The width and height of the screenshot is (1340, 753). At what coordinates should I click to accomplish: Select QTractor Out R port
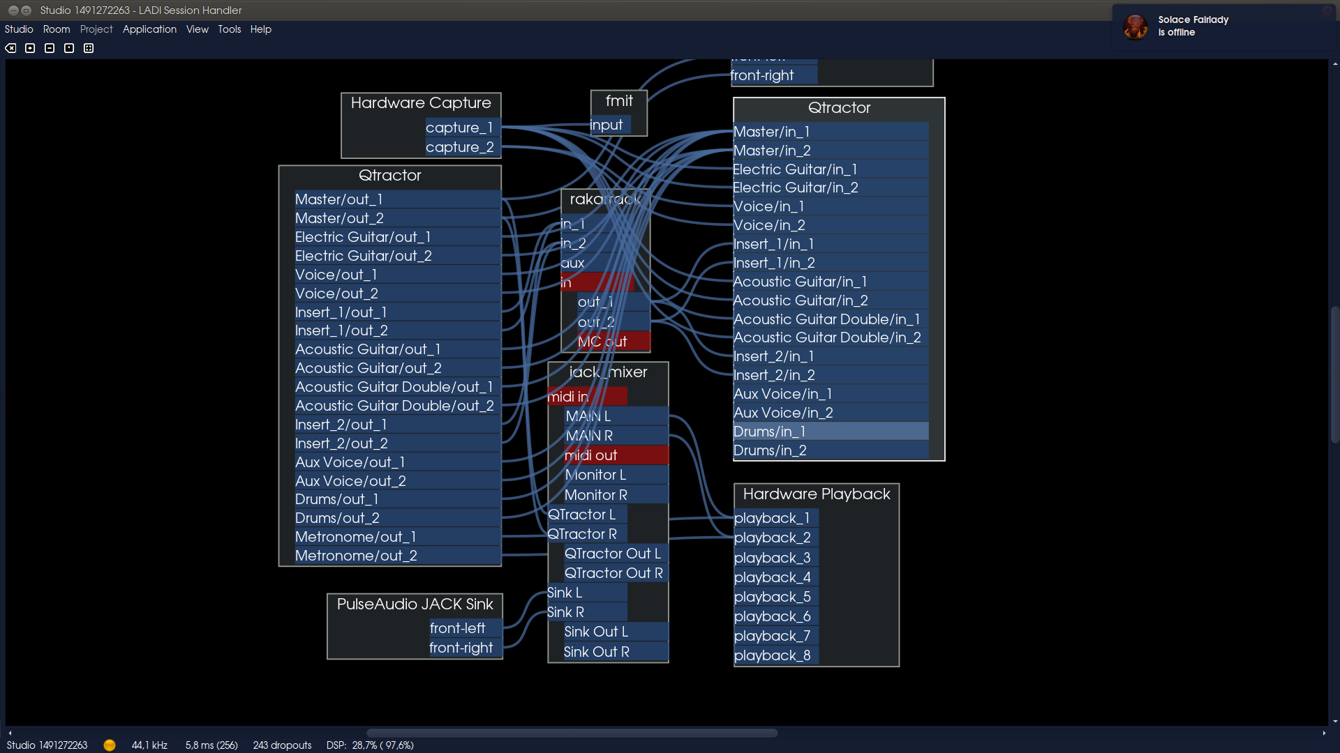[617, 573]
